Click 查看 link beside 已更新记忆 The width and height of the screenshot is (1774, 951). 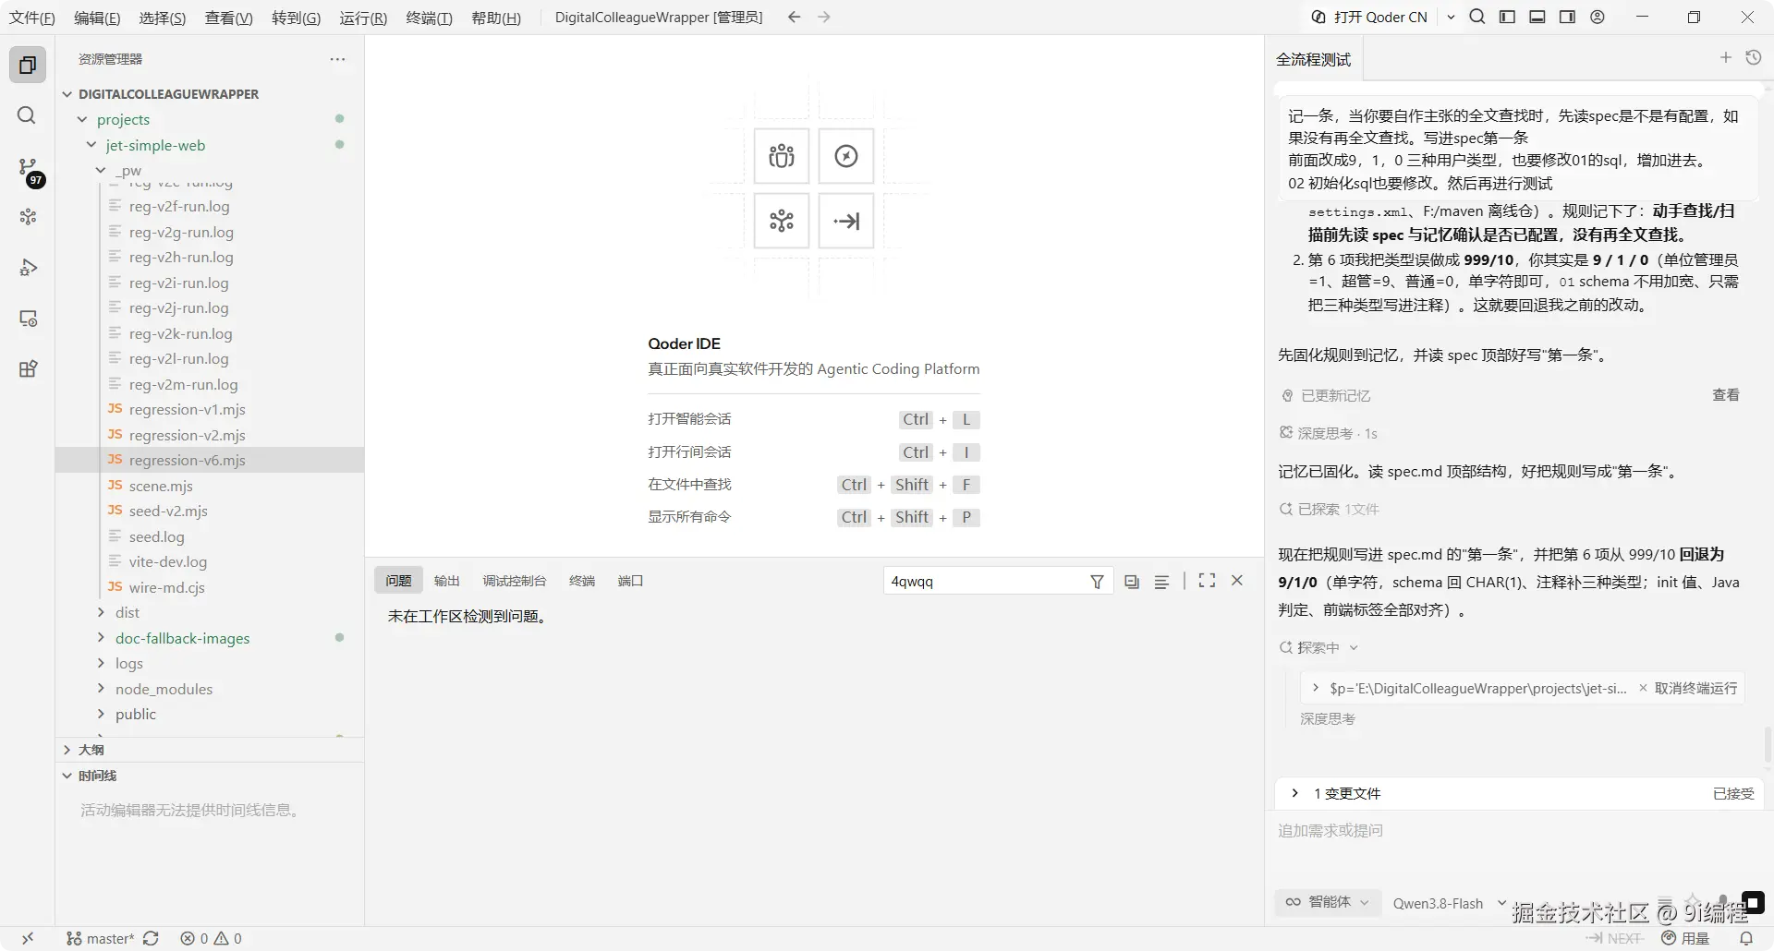(1726, 395)
